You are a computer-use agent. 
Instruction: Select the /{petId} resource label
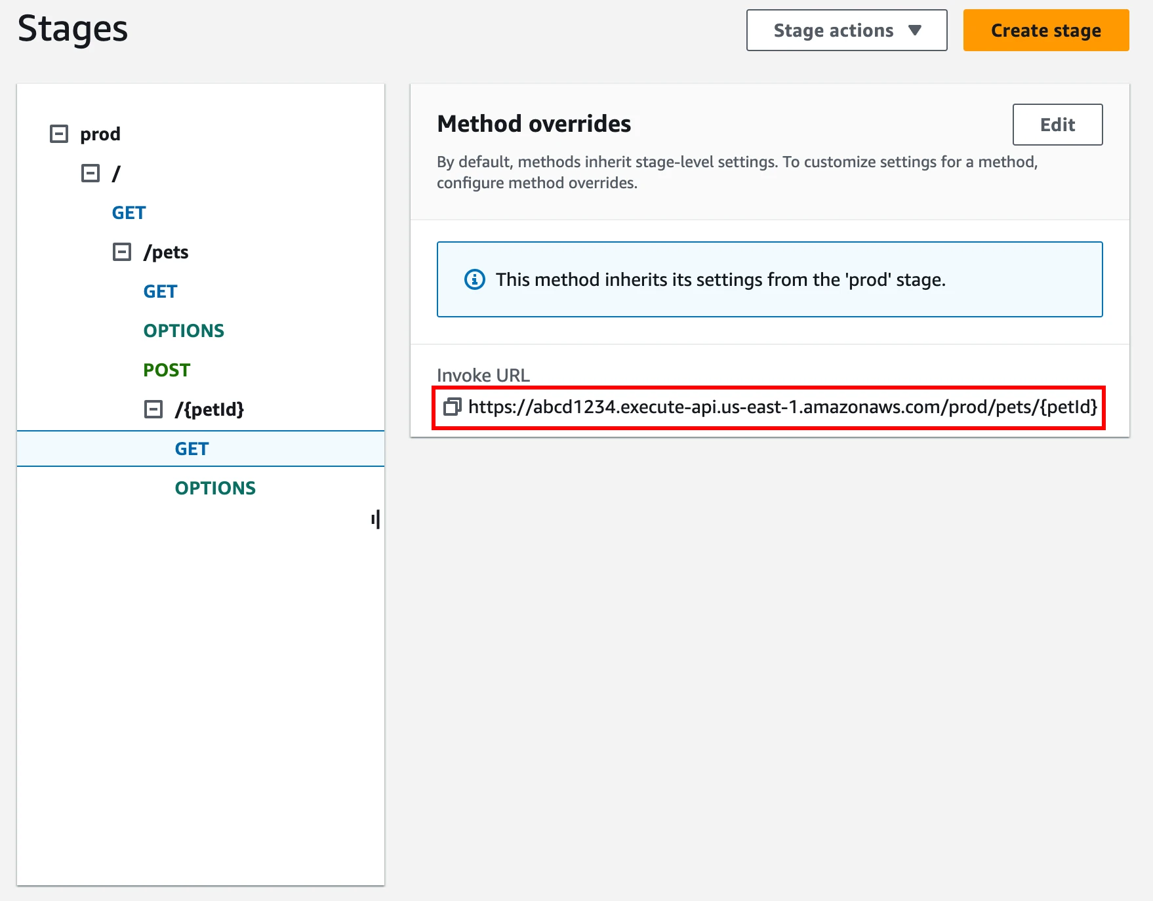[x=210, y=409]
